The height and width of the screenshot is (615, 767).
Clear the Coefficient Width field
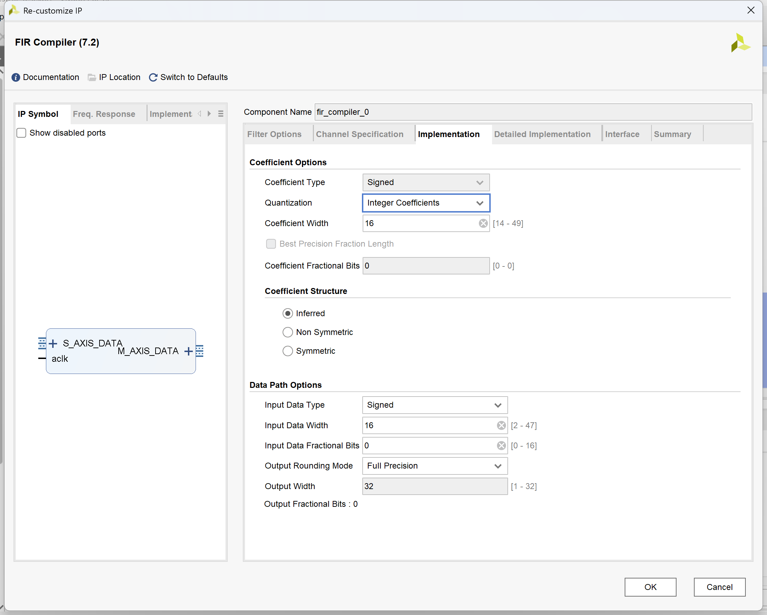coord(483,223)
